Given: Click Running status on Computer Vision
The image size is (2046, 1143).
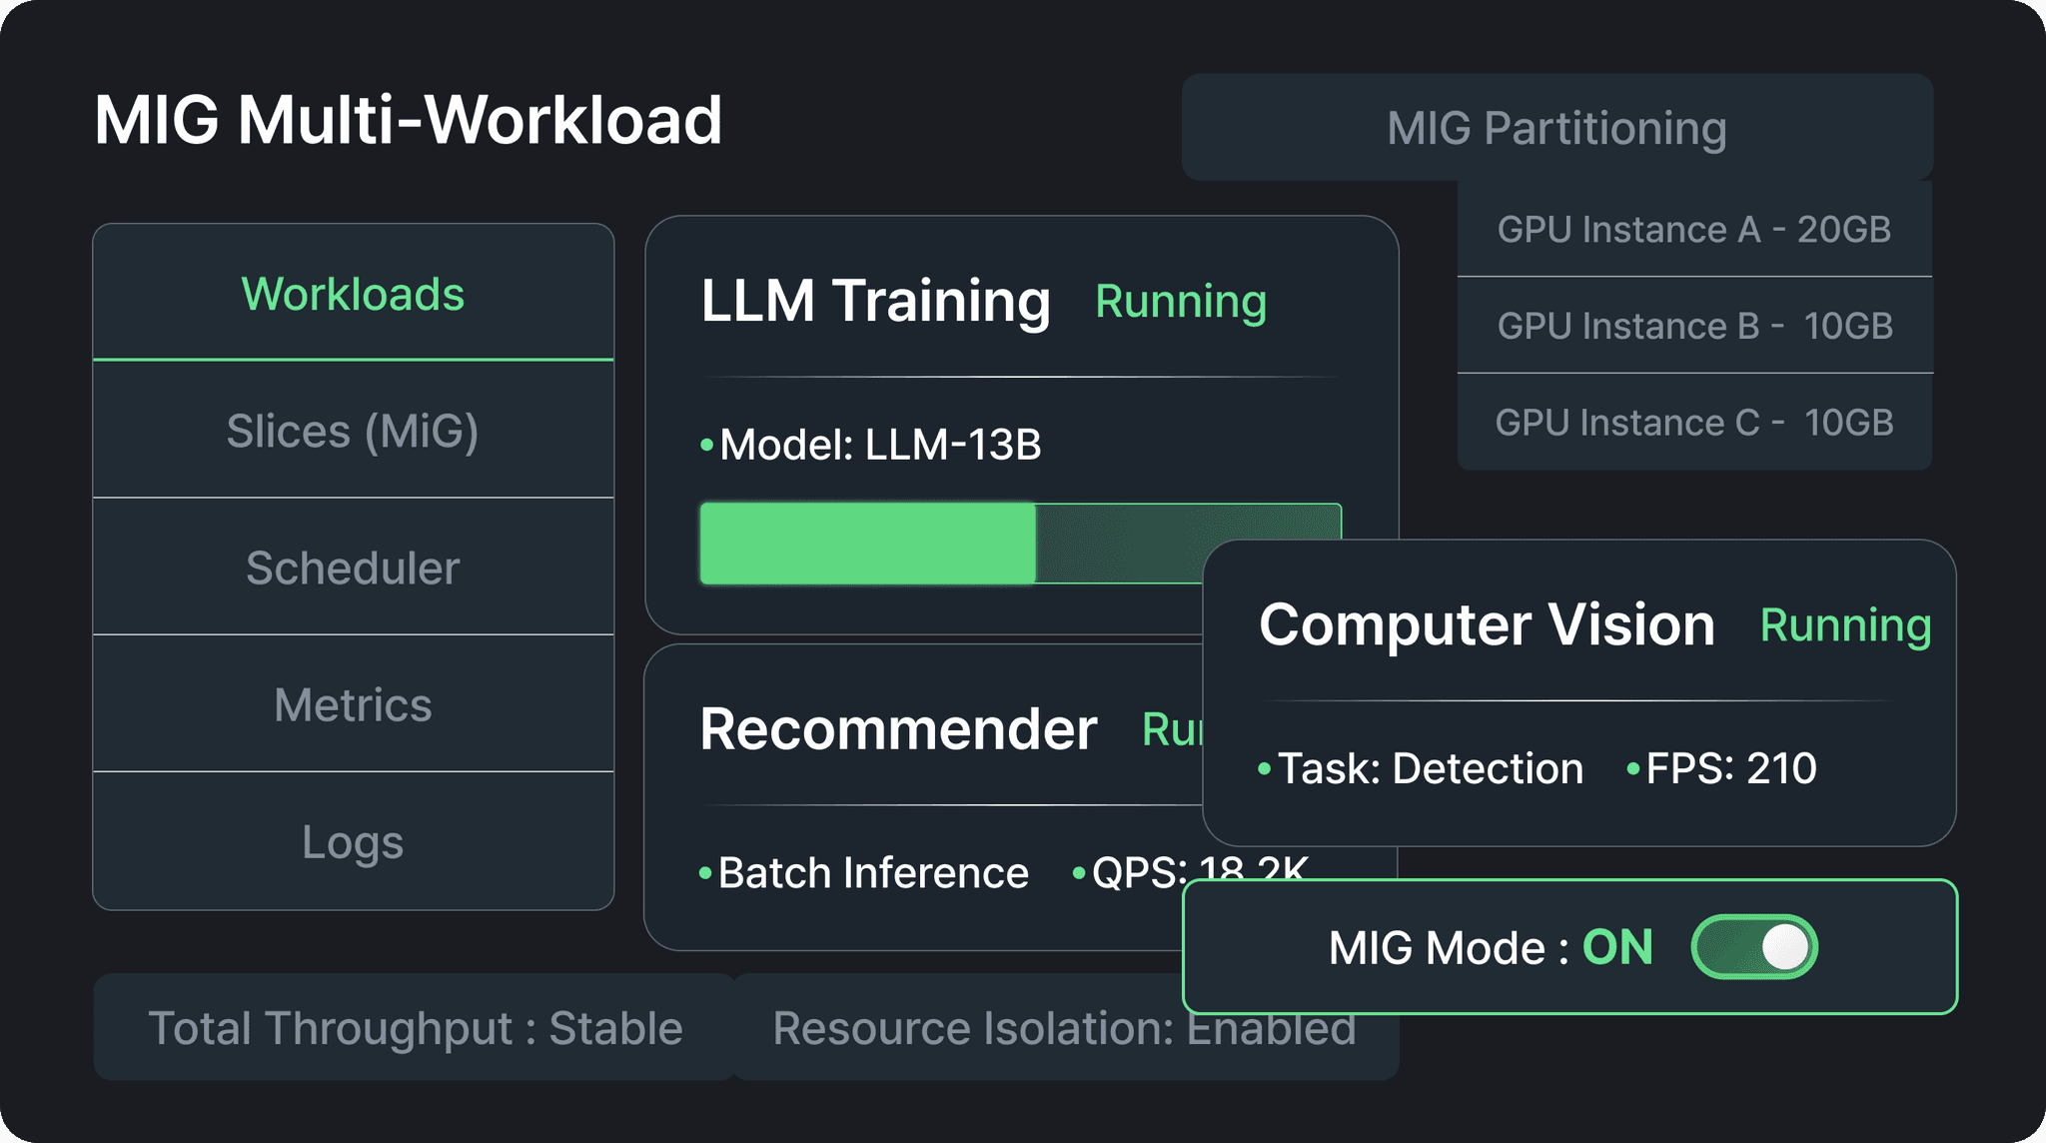Looking at the screenshot, I should 1844,625.
